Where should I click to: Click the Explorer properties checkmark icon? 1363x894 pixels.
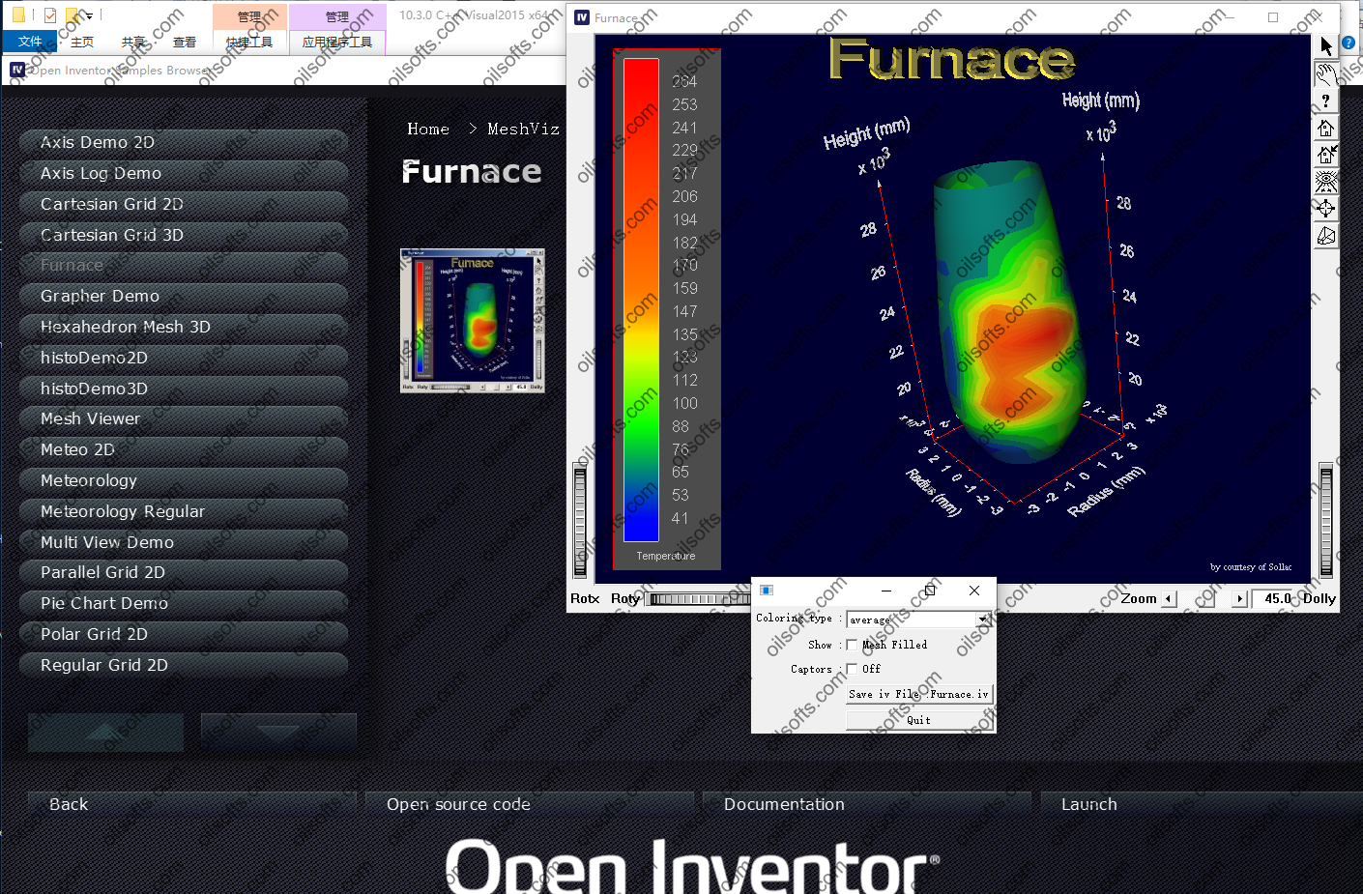tap(50, 15)
